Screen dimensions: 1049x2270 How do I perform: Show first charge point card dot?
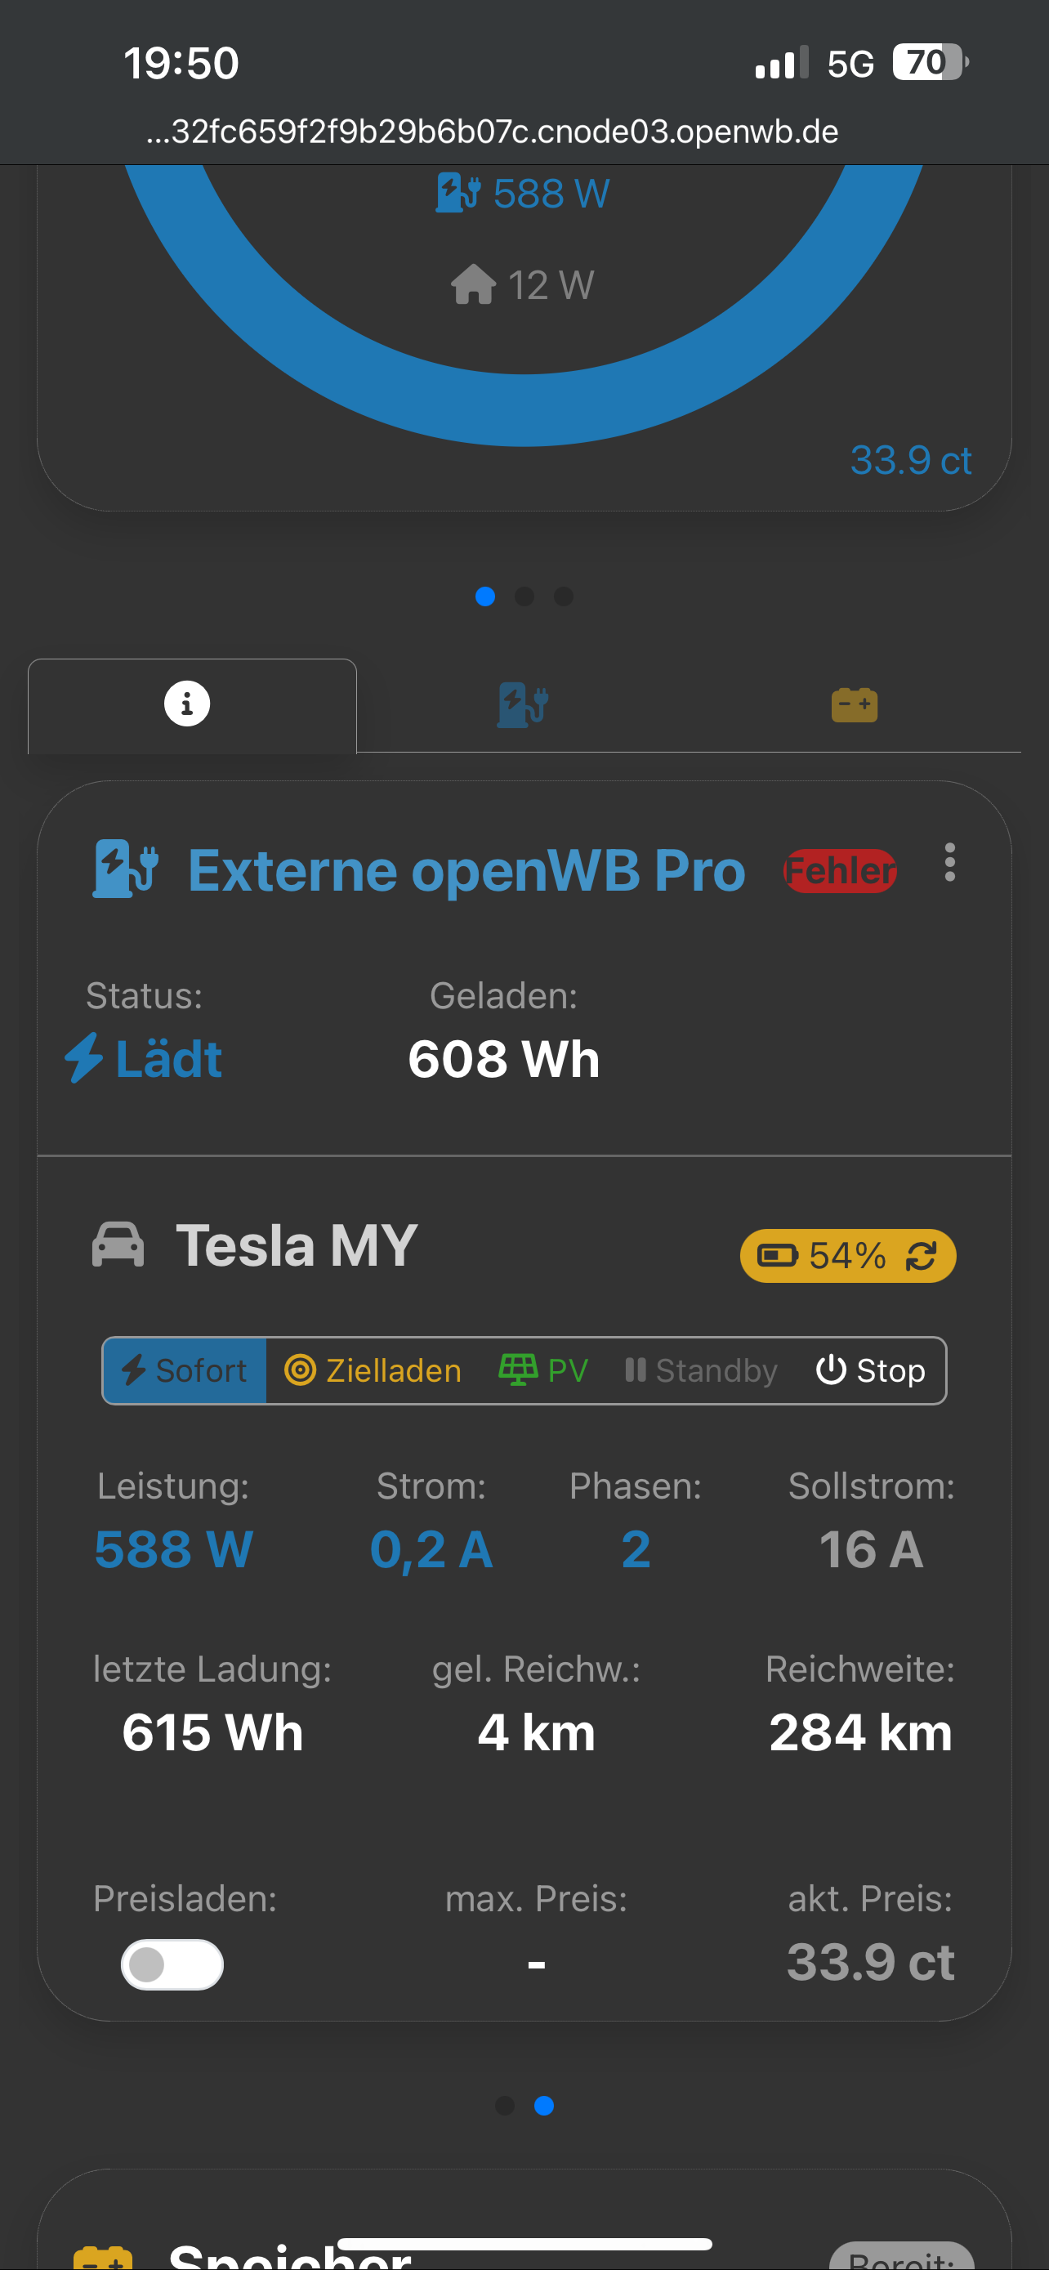pyautogui.click(x=505, y=2105)
